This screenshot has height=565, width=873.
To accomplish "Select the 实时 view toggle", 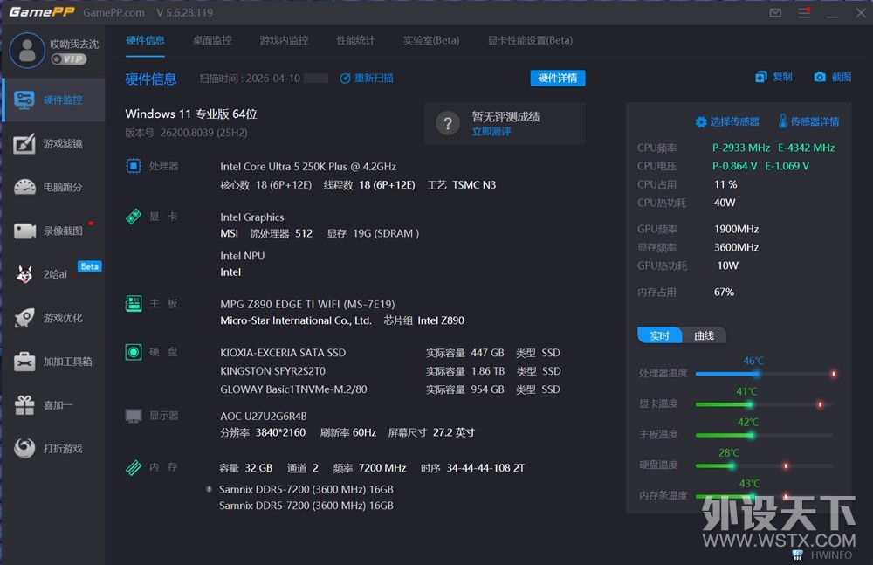I will tap(659, 335).
